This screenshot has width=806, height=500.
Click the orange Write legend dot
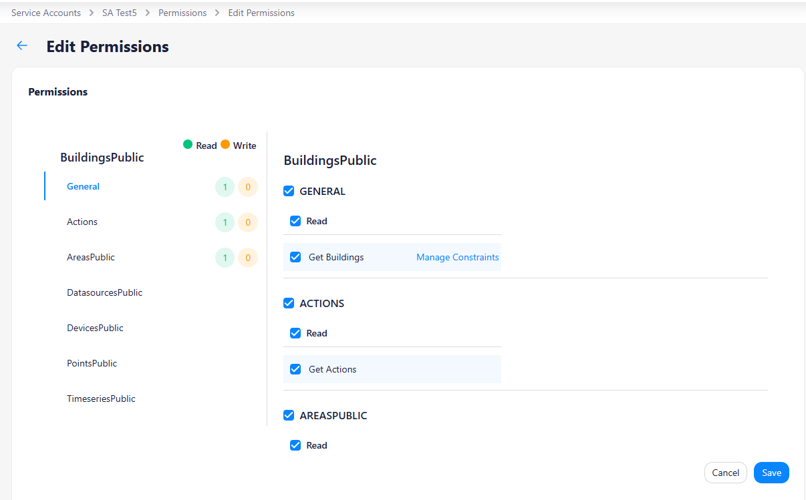point(225,145)
